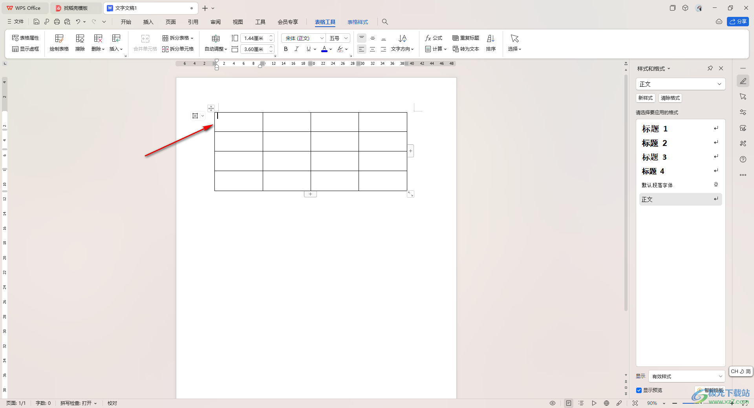Open the Calculate (计算) dropdown
The height and width of the screenshot is (408, 754).
436,49
